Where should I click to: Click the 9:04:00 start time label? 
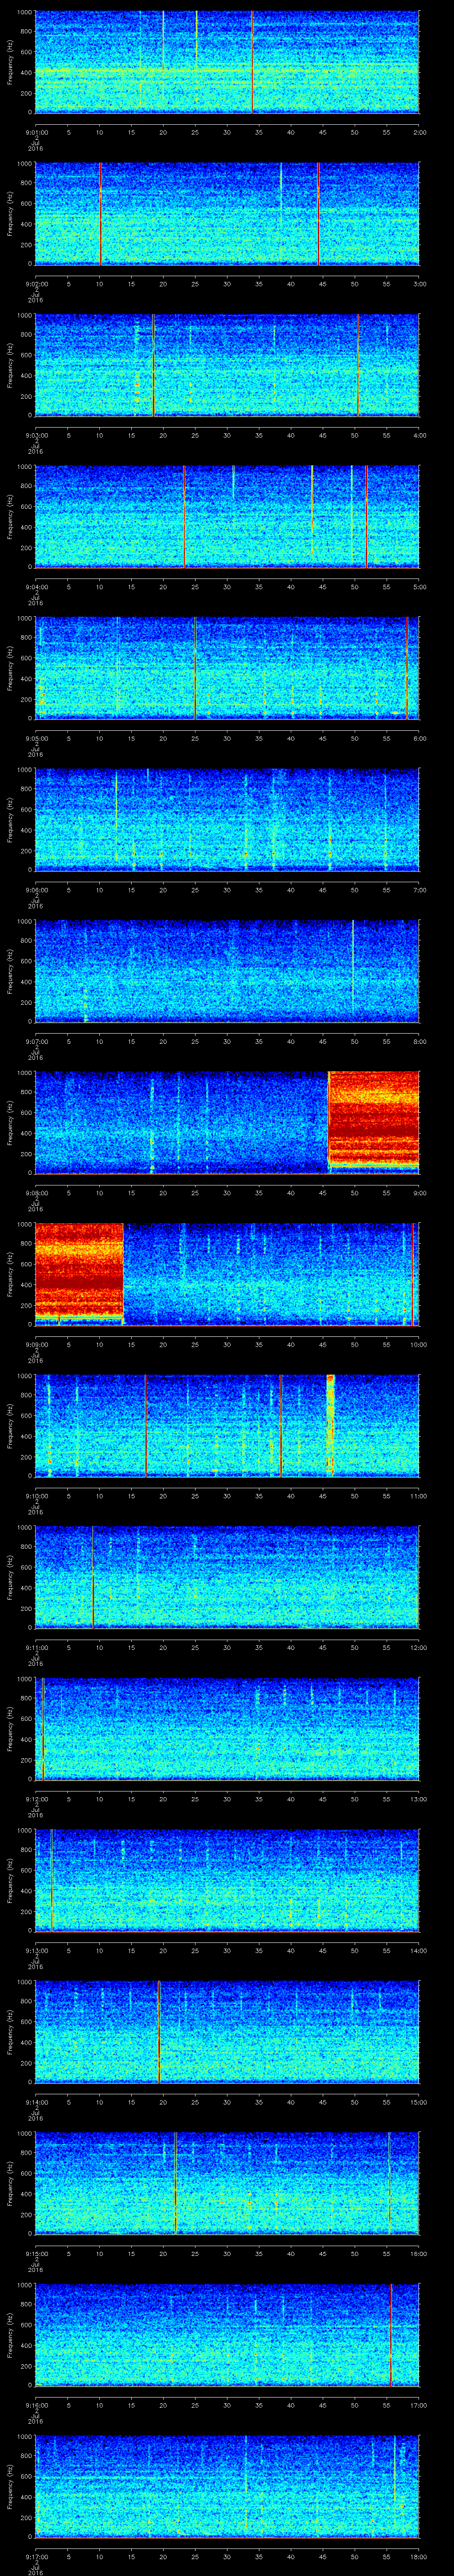(x=36, y=586)
